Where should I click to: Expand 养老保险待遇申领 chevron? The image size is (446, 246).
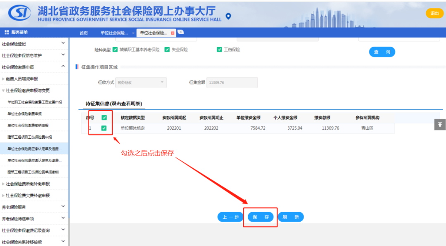(63, 218)
